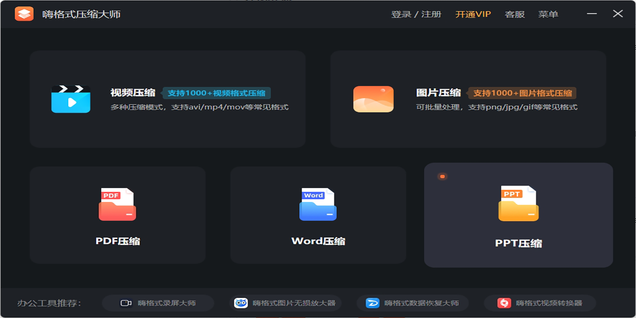
Task: Click the blue Word folder icon
Action: coord(317,205)
